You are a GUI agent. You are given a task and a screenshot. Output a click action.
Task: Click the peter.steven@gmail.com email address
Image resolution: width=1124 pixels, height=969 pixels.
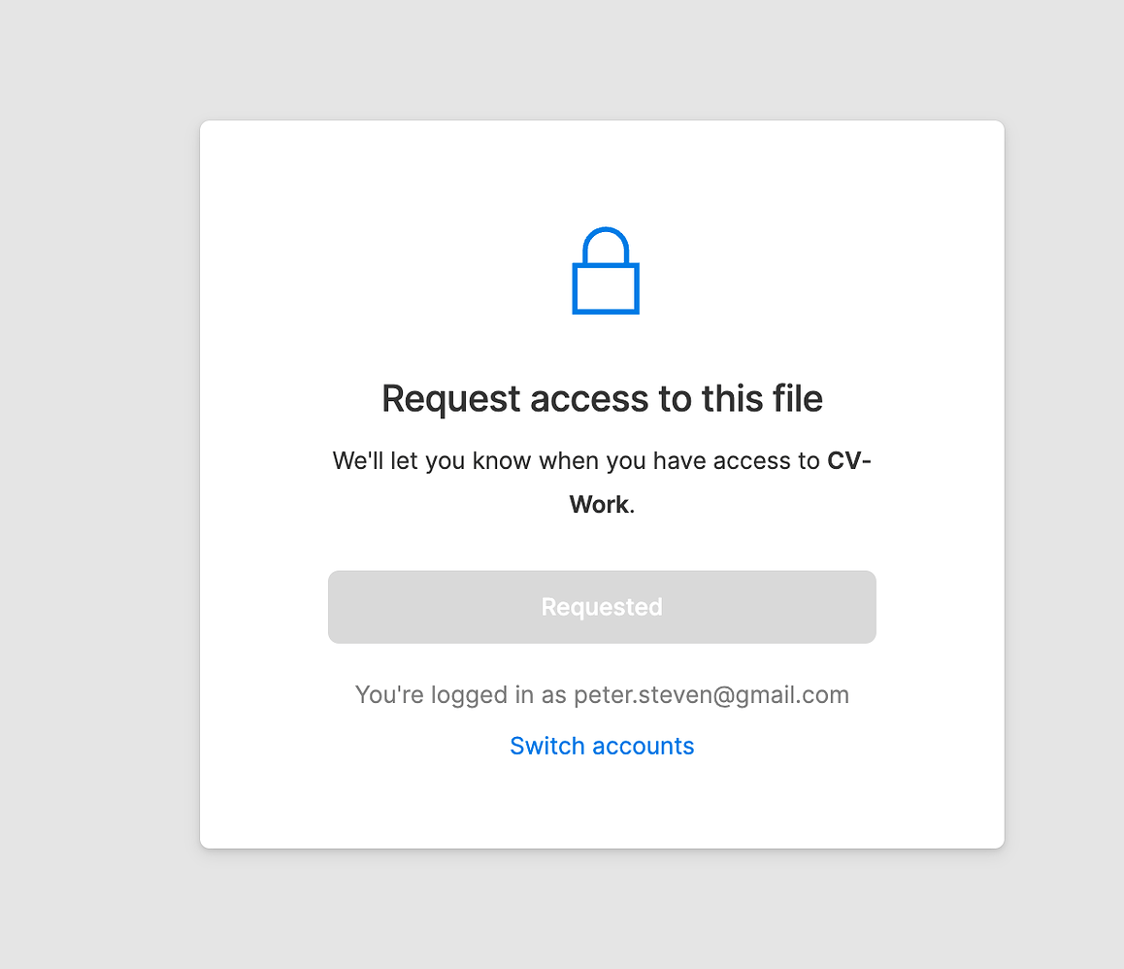(711, 695)
